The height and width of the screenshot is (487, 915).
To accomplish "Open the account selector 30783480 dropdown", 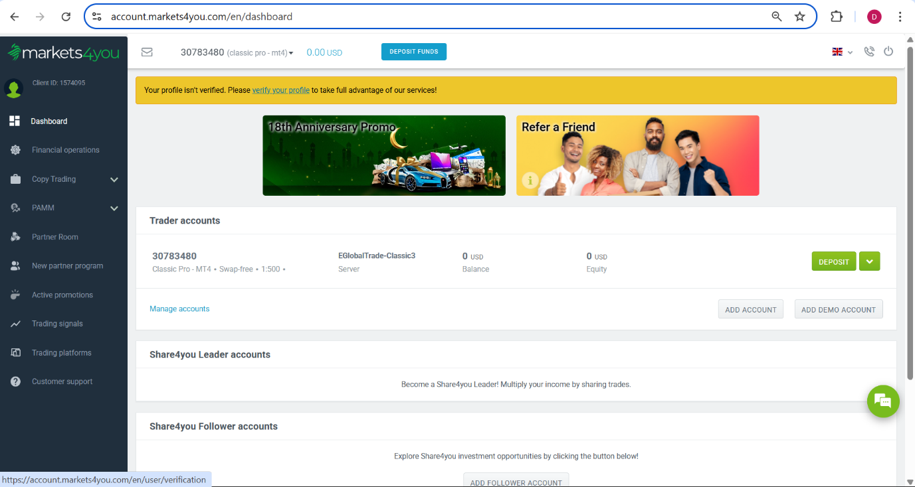I will click(x=237, y=52).
